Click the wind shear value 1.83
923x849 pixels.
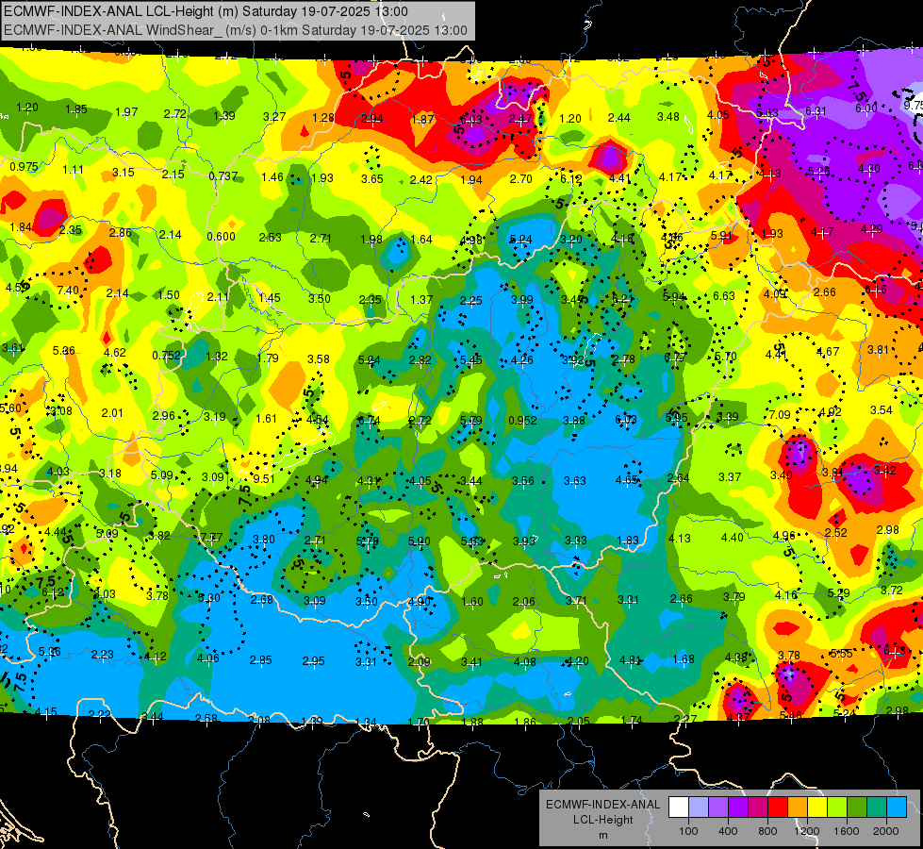click(628, 541)
